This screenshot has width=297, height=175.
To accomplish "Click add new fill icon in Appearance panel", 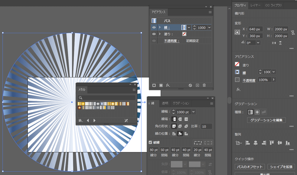I will tap(161, 85).
